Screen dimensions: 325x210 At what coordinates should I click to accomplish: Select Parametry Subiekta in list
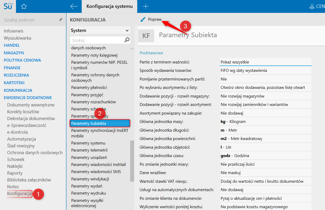(x=100, y=123)
